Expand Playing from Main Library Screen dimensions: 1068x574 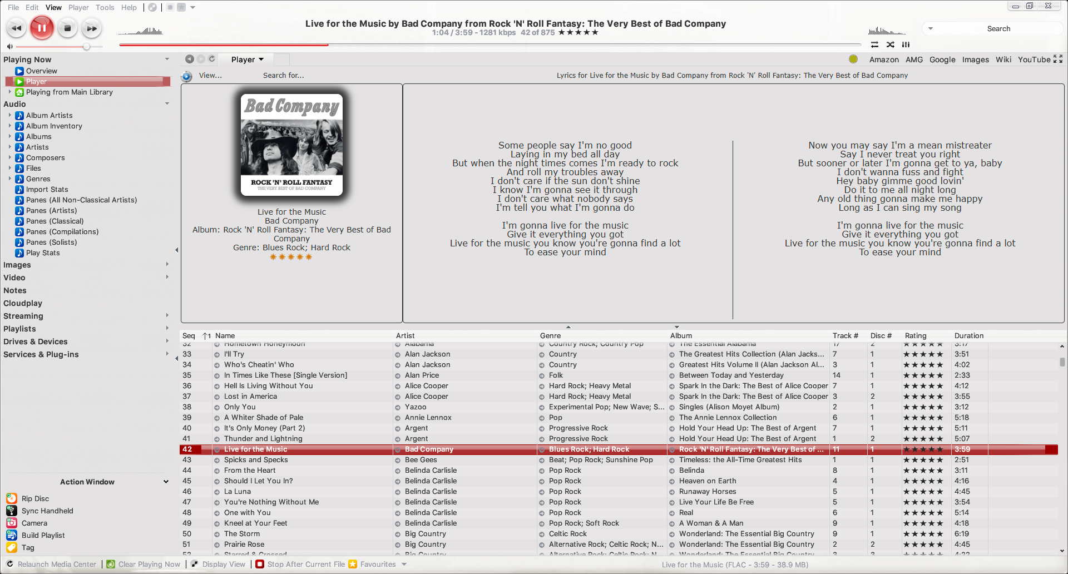click(x=9, y=92)
